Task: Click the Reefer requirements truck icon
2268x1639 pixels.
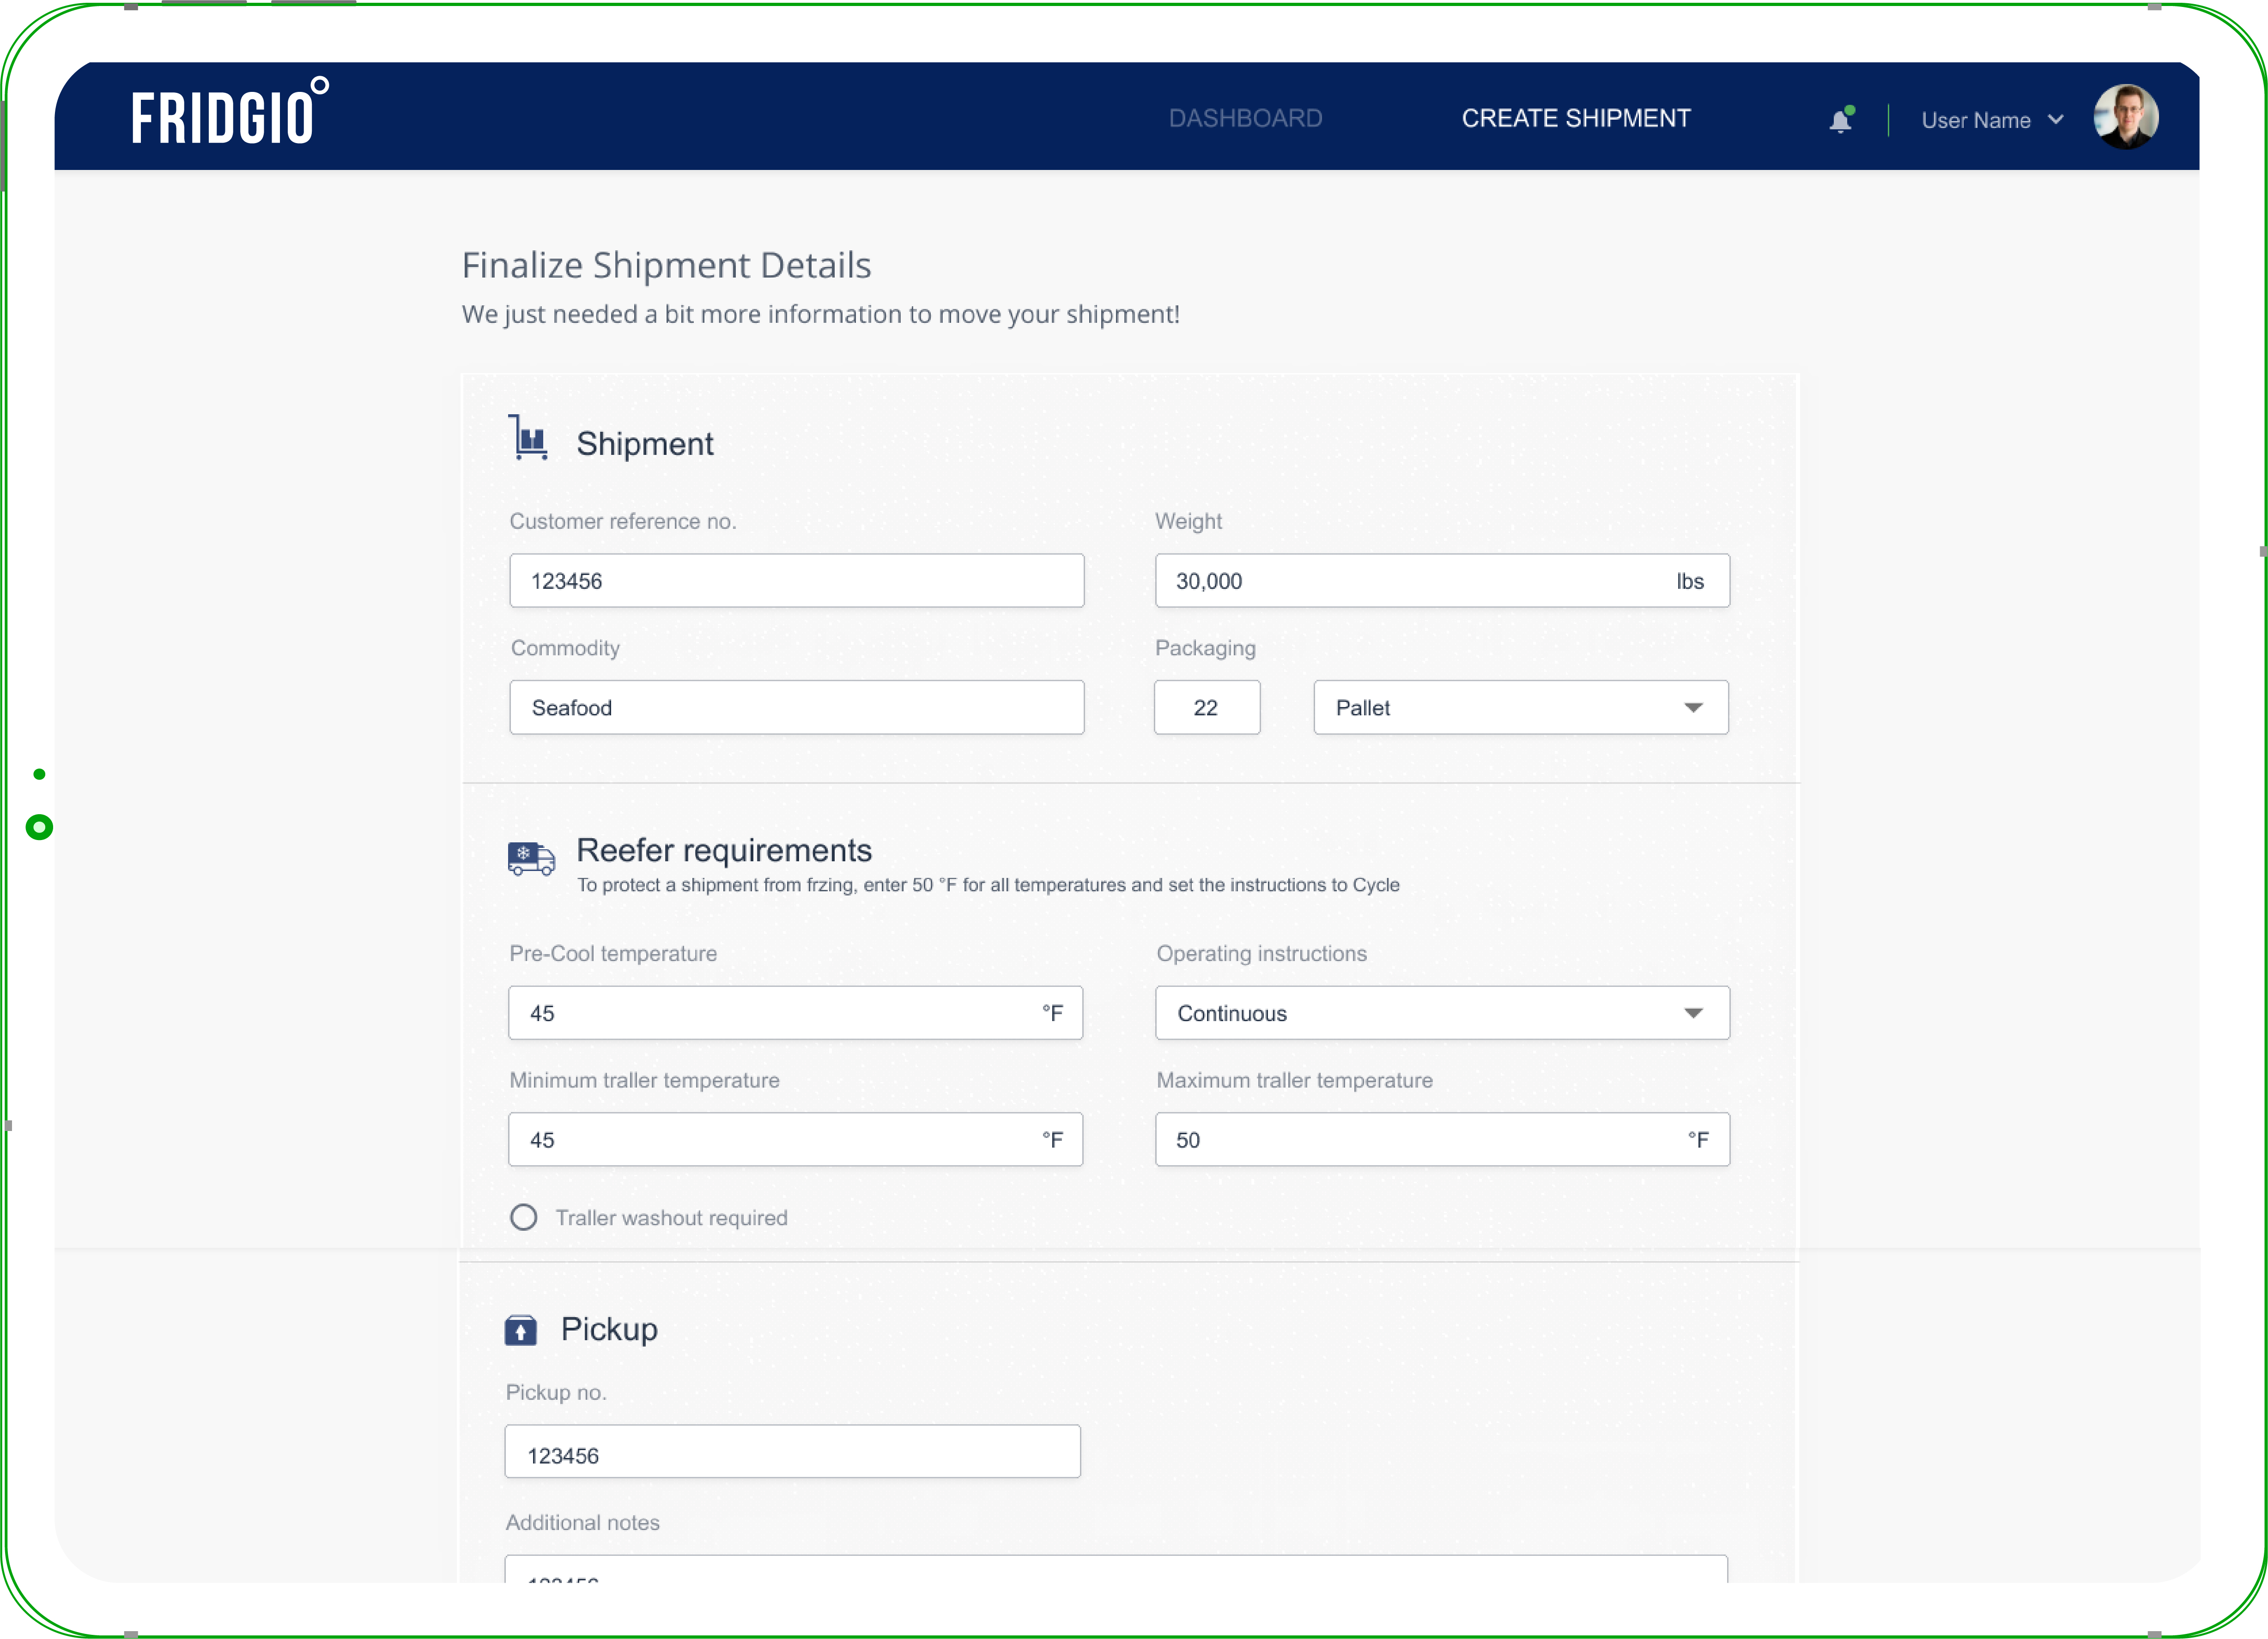Action: pyautogui.click(x=531, y=858)
